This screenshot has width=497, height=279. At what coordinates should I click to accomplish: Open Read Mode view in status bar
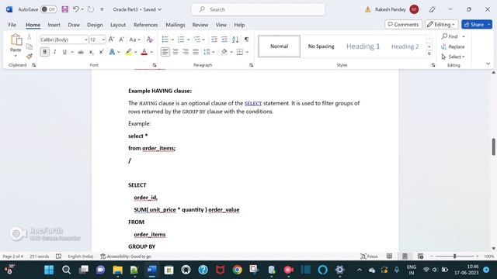coord(389,257)
